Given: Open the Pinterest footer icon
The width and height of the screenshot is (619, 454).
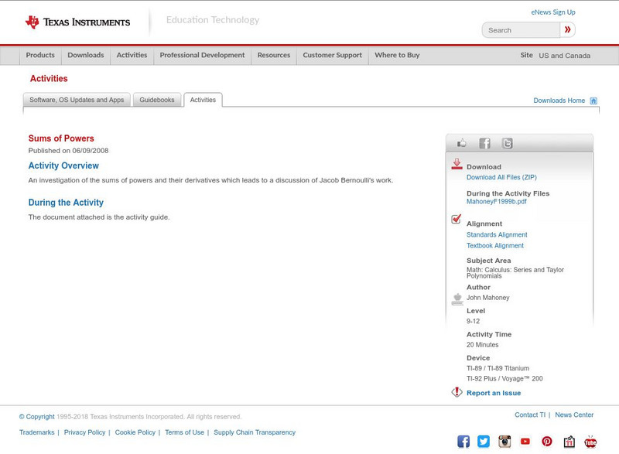Looking at the screenshot, I should tap(546, 441).
